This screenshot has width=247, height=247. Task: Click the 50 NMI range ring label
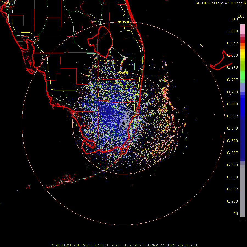click(123, 73)
